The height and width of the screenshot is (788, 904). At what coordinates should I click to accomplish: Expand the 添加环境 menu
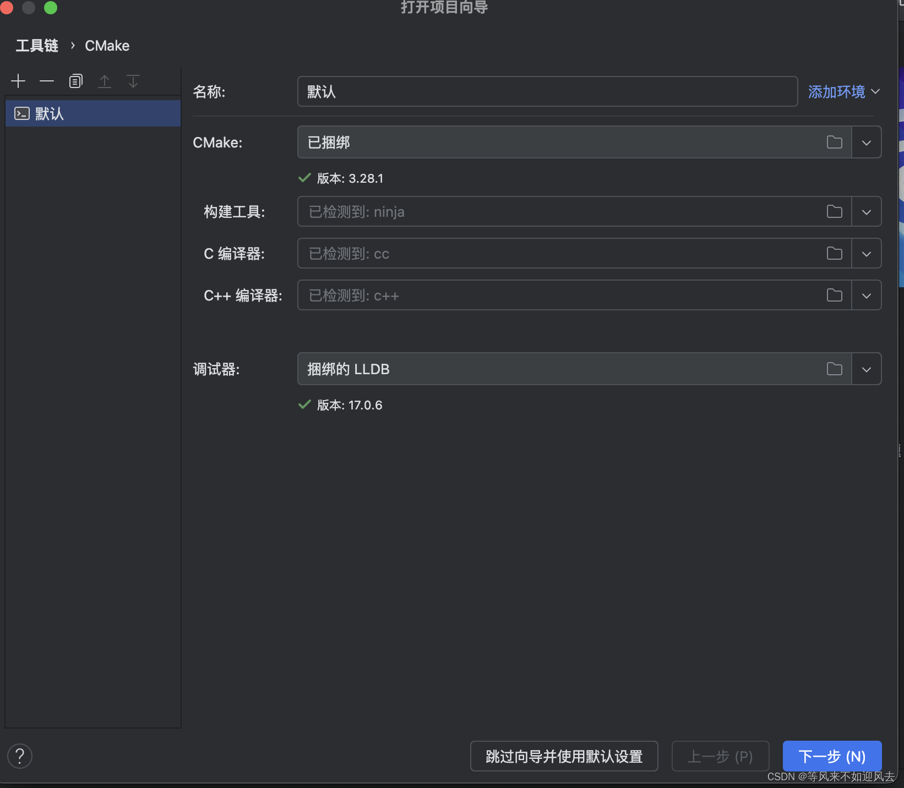(844, 91)
